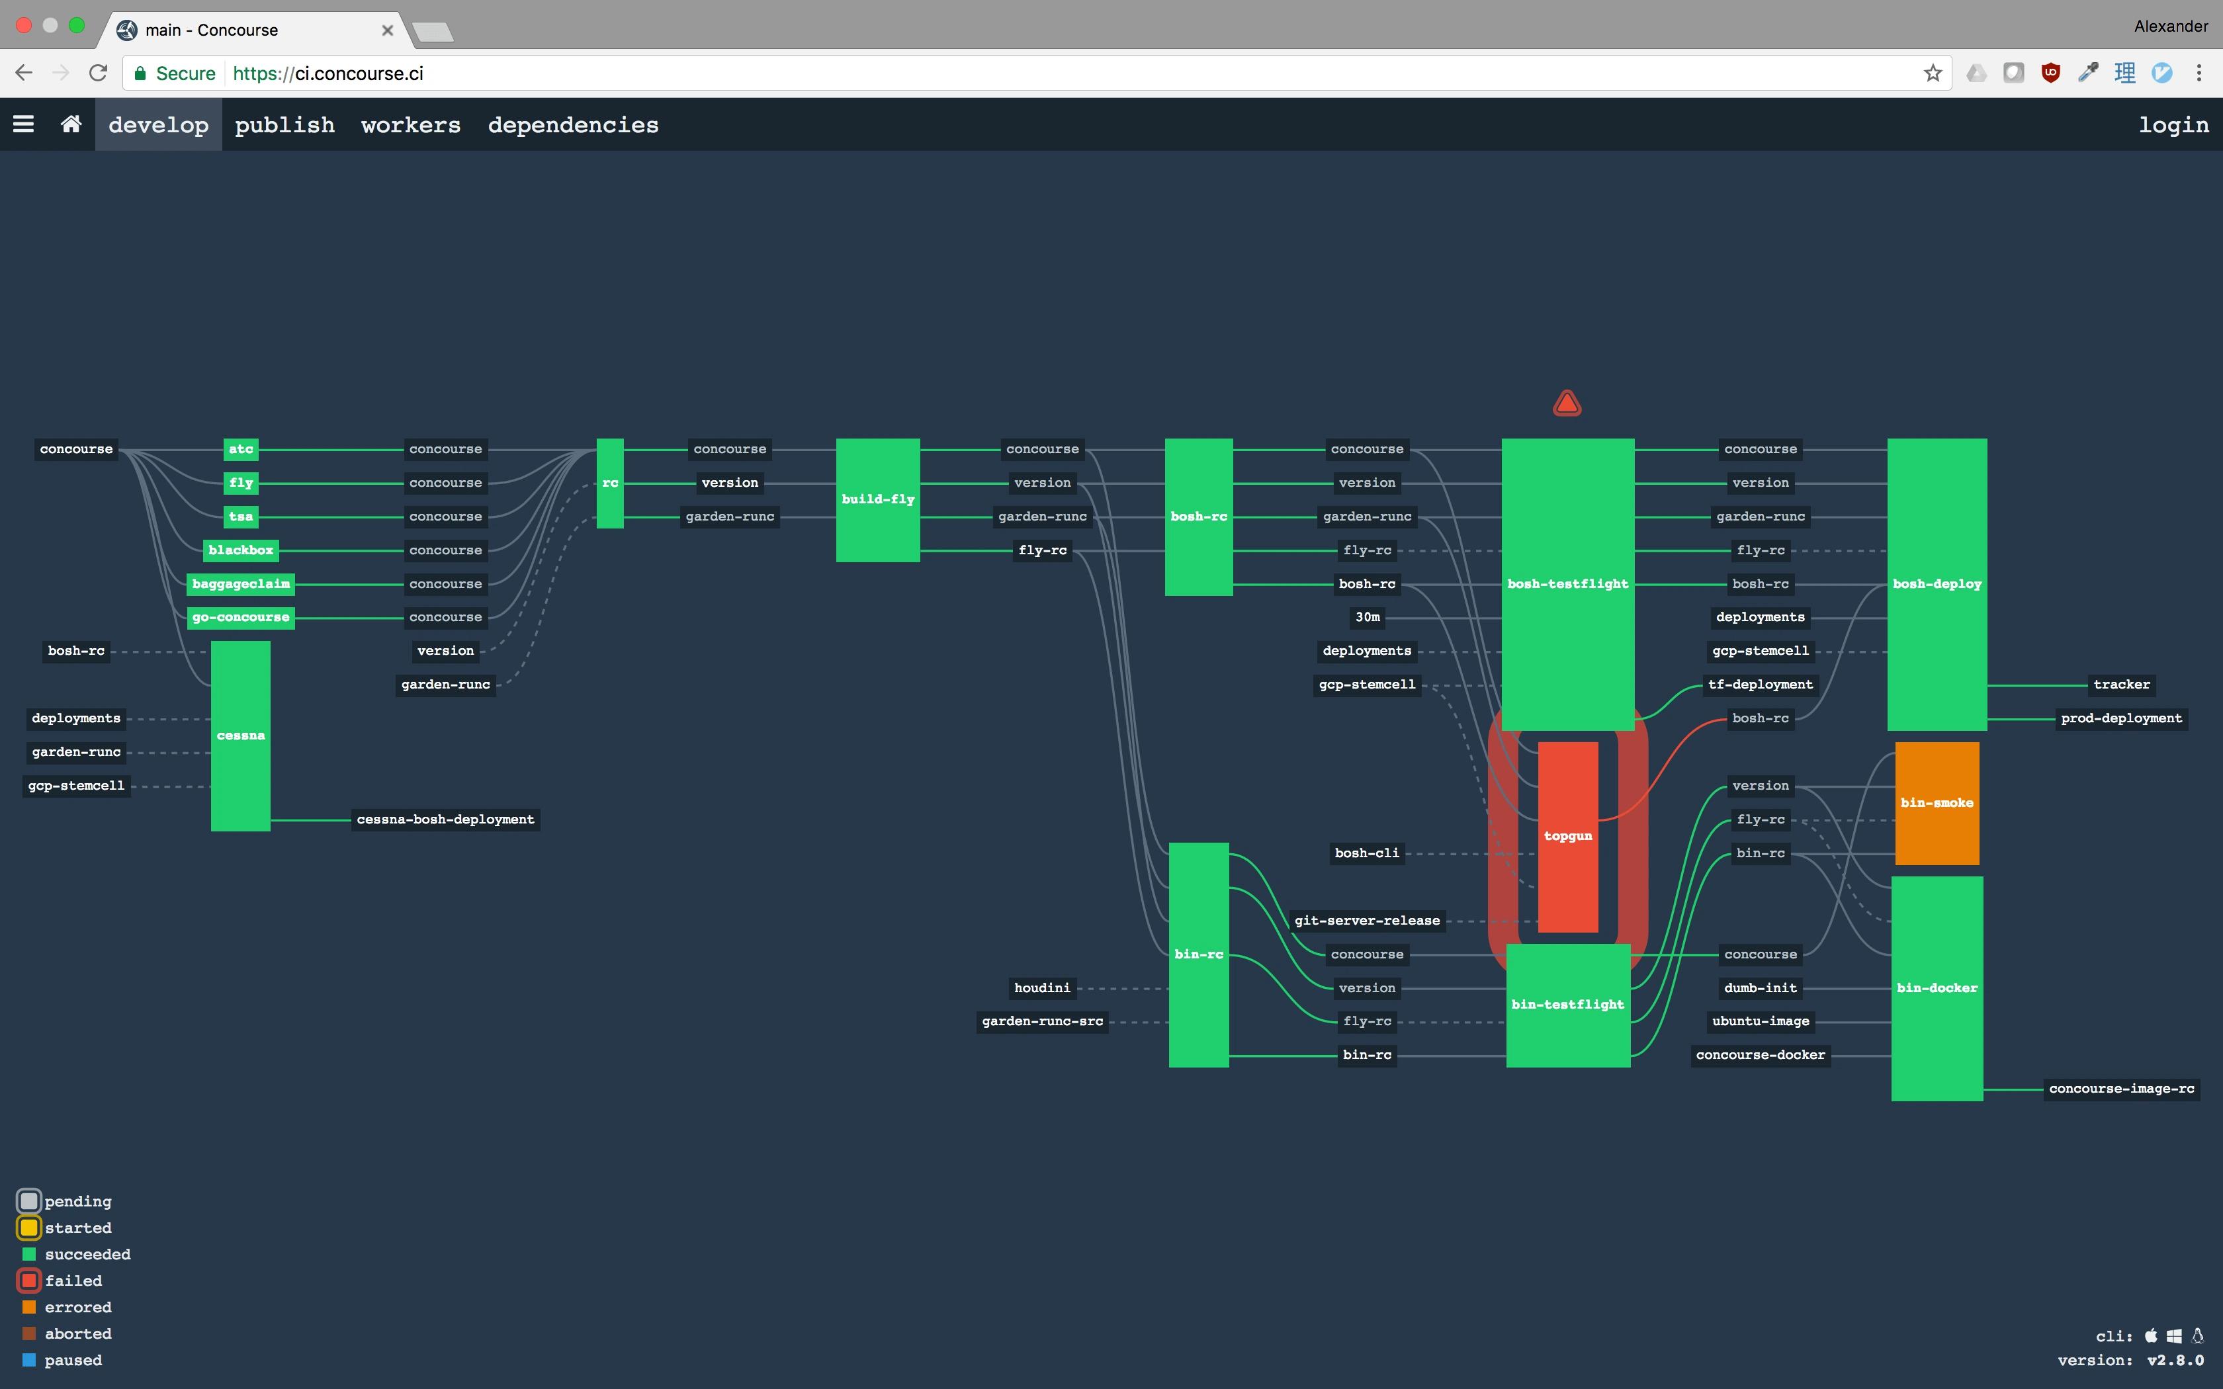
Task: Select the cessna-bosh-deployment resource node
Action: (445, 820)
